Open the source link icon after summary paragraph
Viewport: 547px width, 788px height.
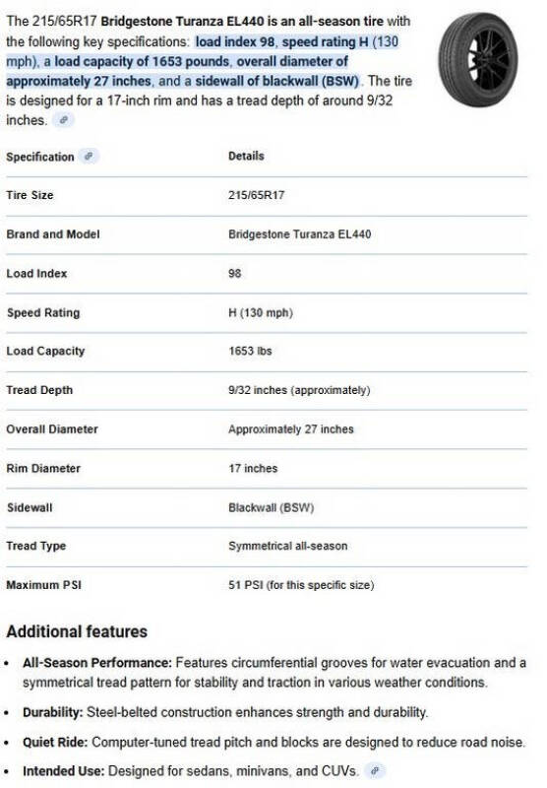tap(64, 120)
